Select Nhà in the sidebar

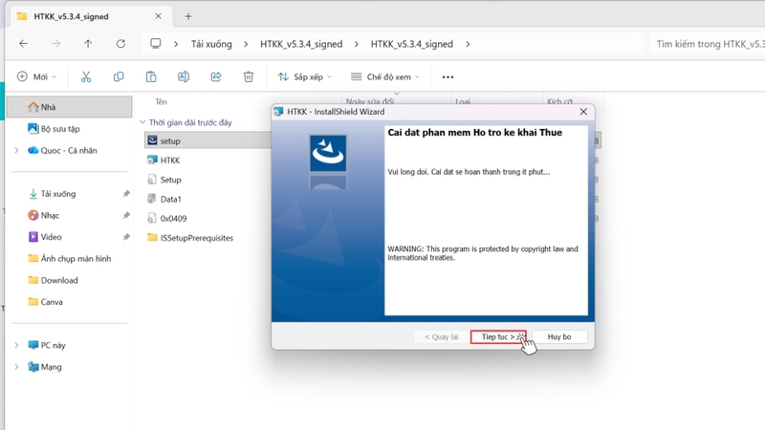click(x=69, y=107)
